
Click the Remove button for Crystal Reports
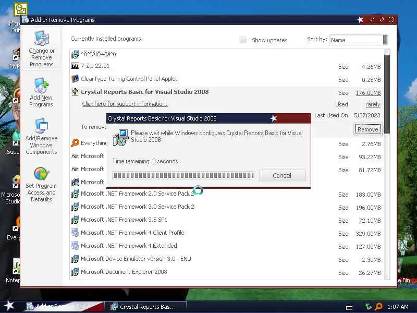368,129
